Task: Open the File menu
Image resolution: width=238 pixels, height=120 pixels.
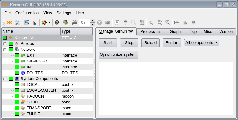Action: 7,13
